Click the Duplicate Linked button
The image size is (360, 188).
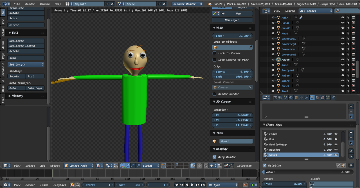pyautogui.click(x=26, y=46)
